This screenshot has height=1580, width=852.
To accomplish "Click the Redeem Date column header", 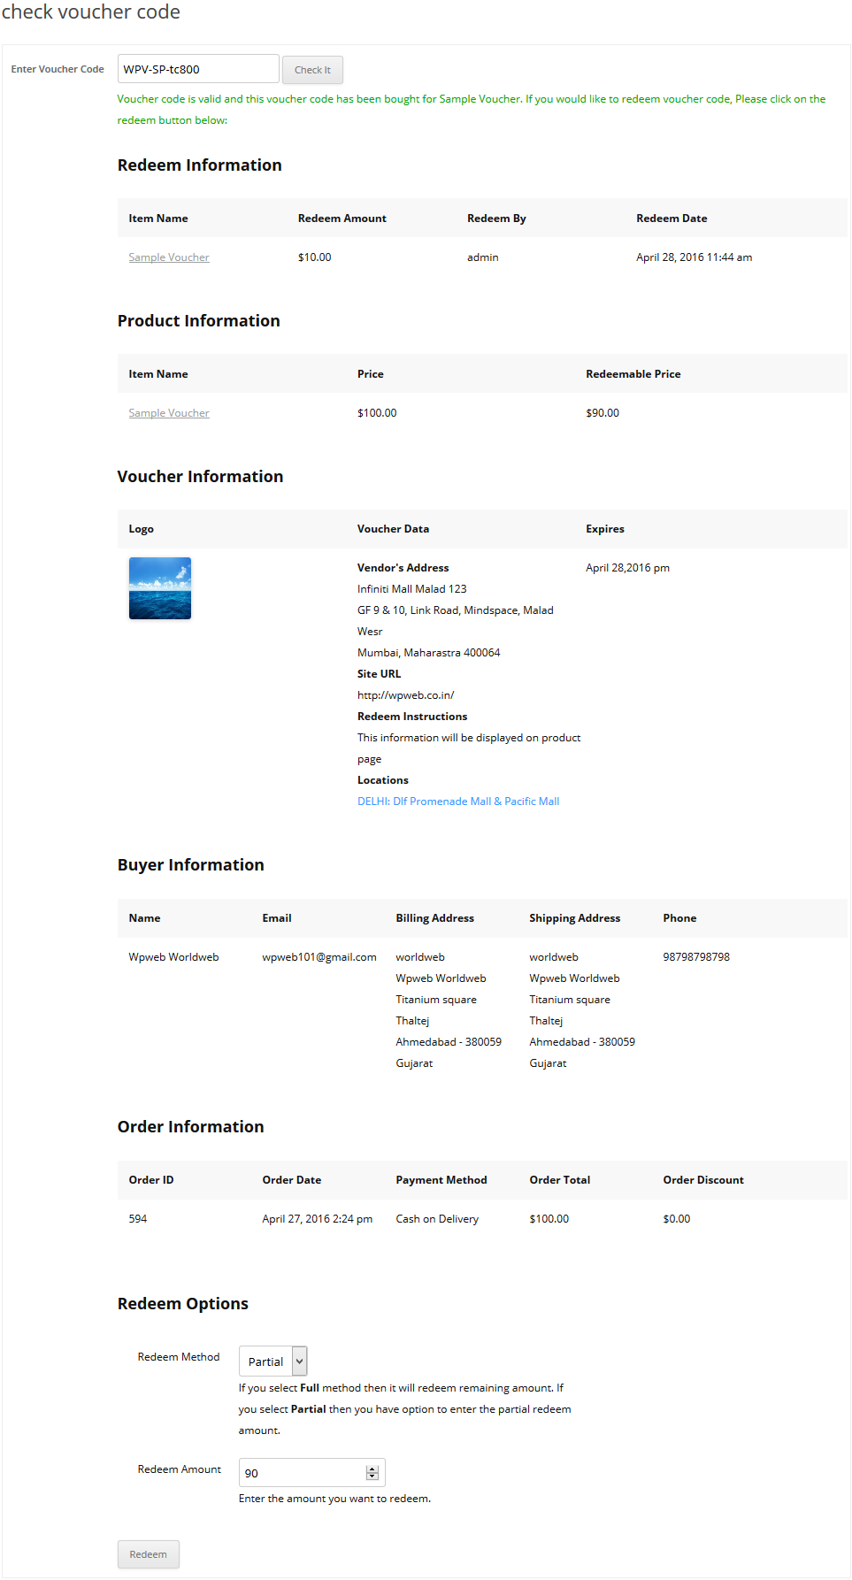I will click(x=672, y=219).
